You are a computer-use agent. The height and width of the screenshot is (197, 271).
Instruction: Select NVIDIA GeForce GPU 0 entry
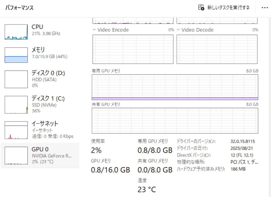(51, 156)
